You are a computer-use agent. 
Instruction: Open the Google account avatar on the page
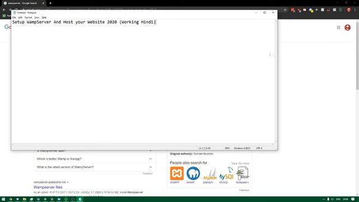point(347,27)
